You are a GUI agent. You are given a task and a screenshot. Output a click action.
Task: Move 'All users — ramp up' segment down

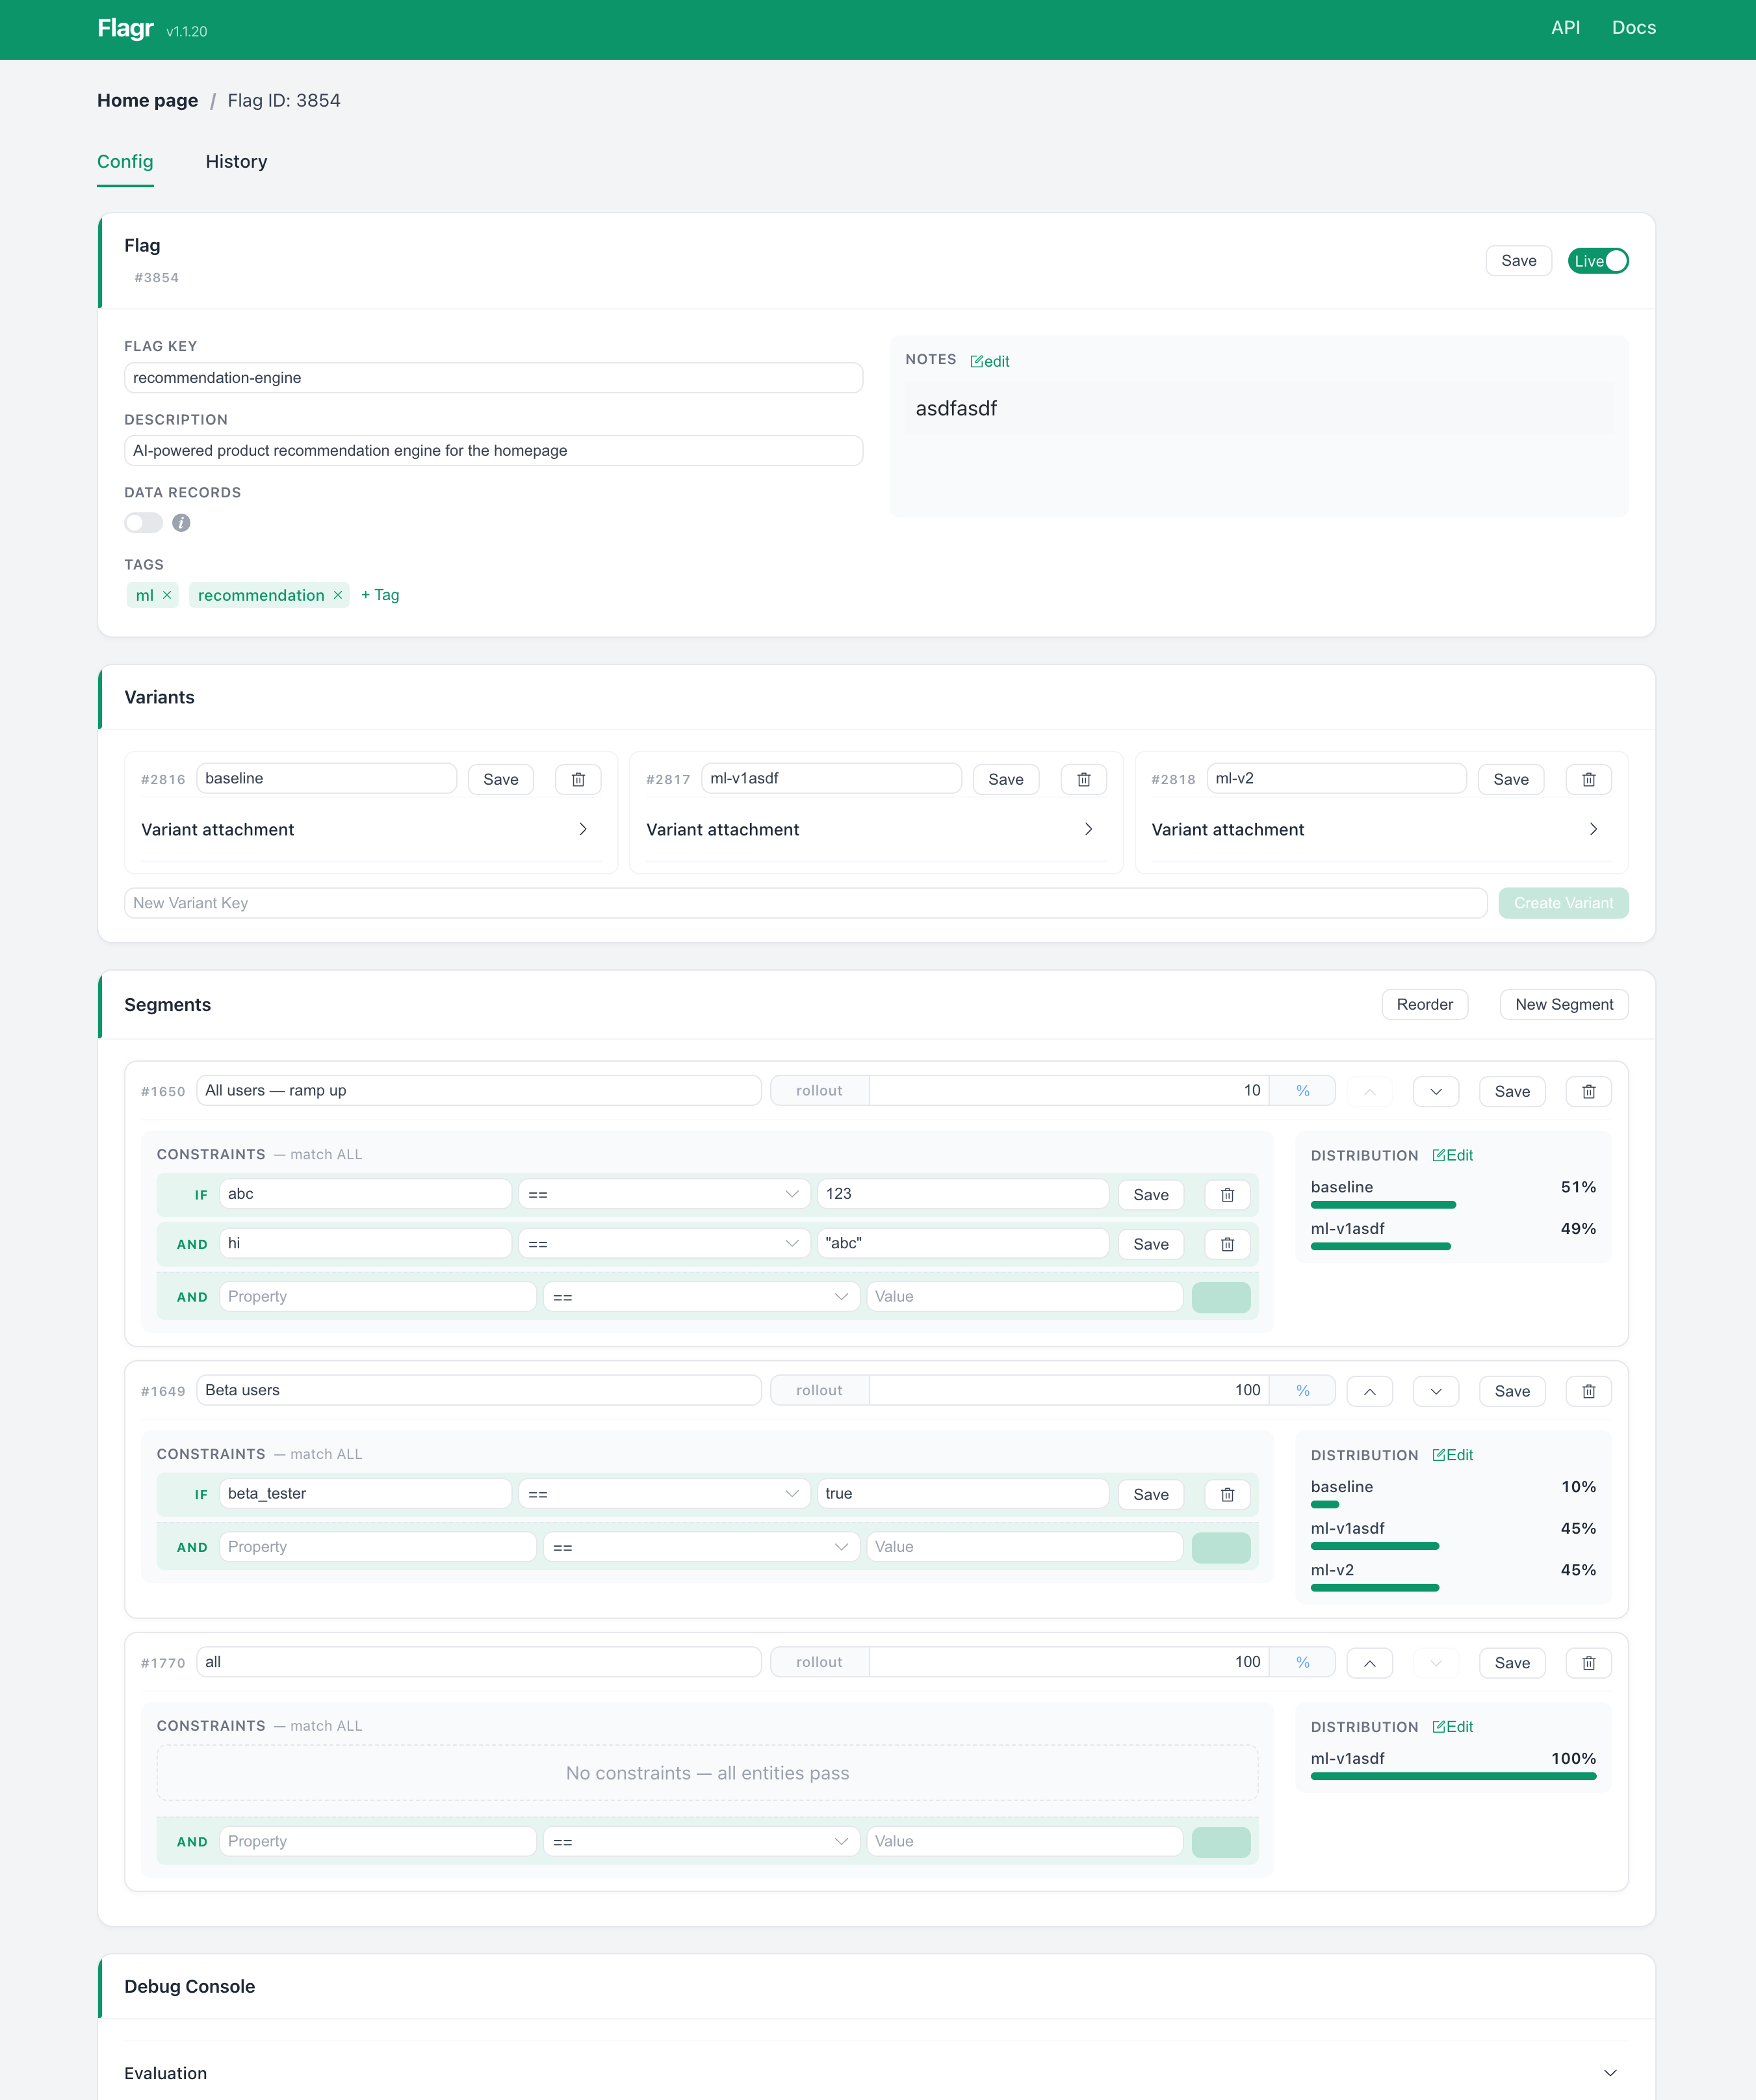tap(1435, 1091)
